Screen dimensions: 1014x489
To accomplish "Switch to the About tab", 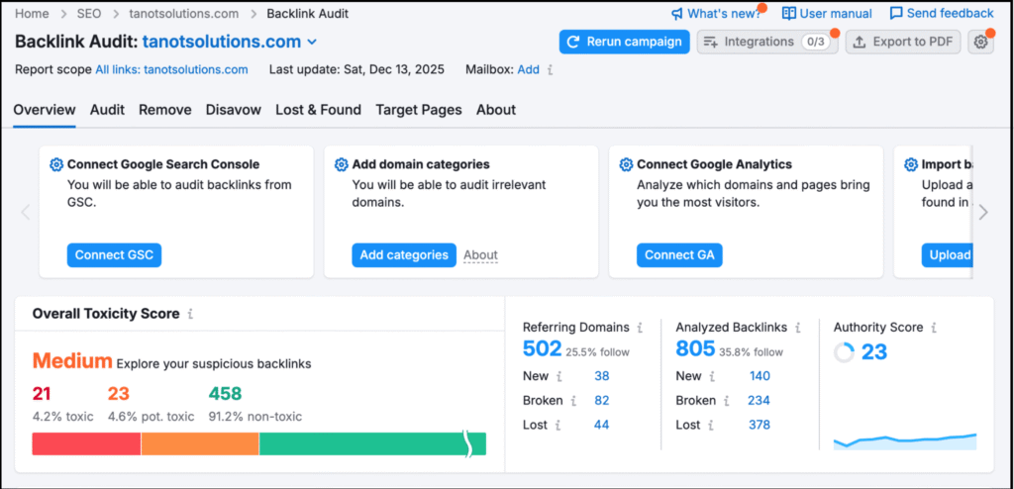I will [496, 110].
